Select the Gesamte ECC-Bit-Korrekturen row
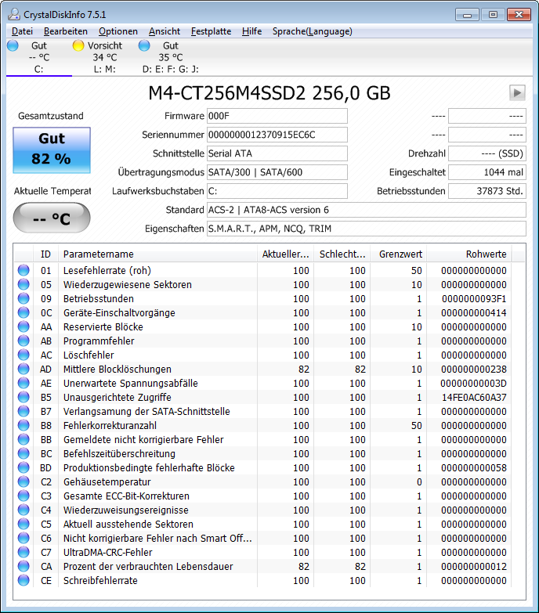539x613 pixels. pyautogui.click(x=263, y=496)
